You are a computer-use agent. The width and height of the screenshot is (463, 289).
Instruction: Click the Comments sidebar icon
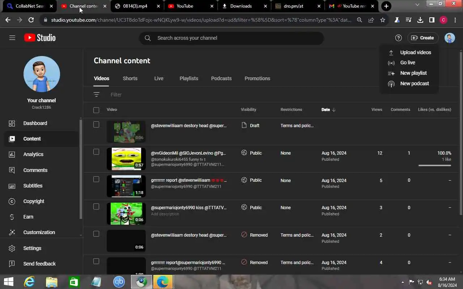12,170
